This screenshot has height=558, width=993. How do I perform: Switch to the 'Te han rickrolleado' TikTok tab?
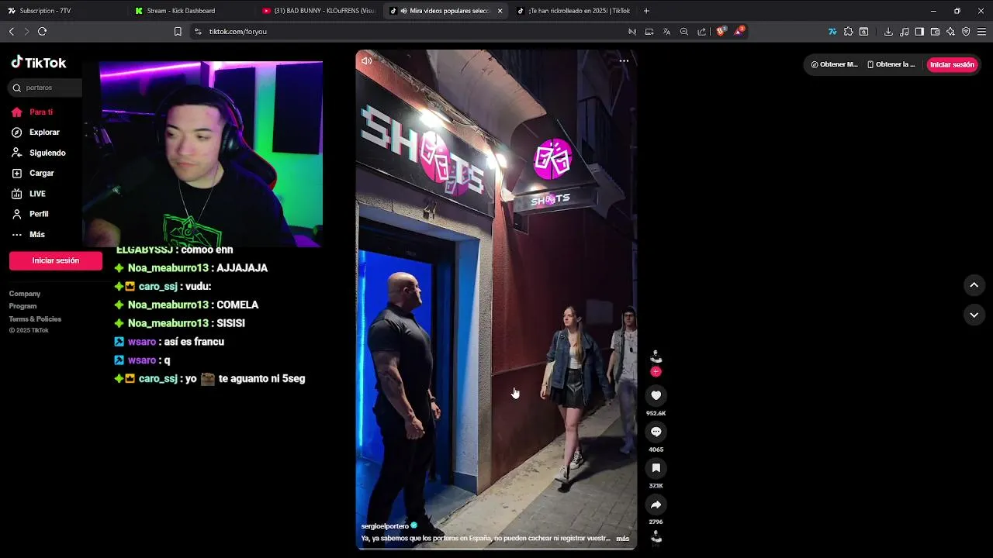point(573,11)
